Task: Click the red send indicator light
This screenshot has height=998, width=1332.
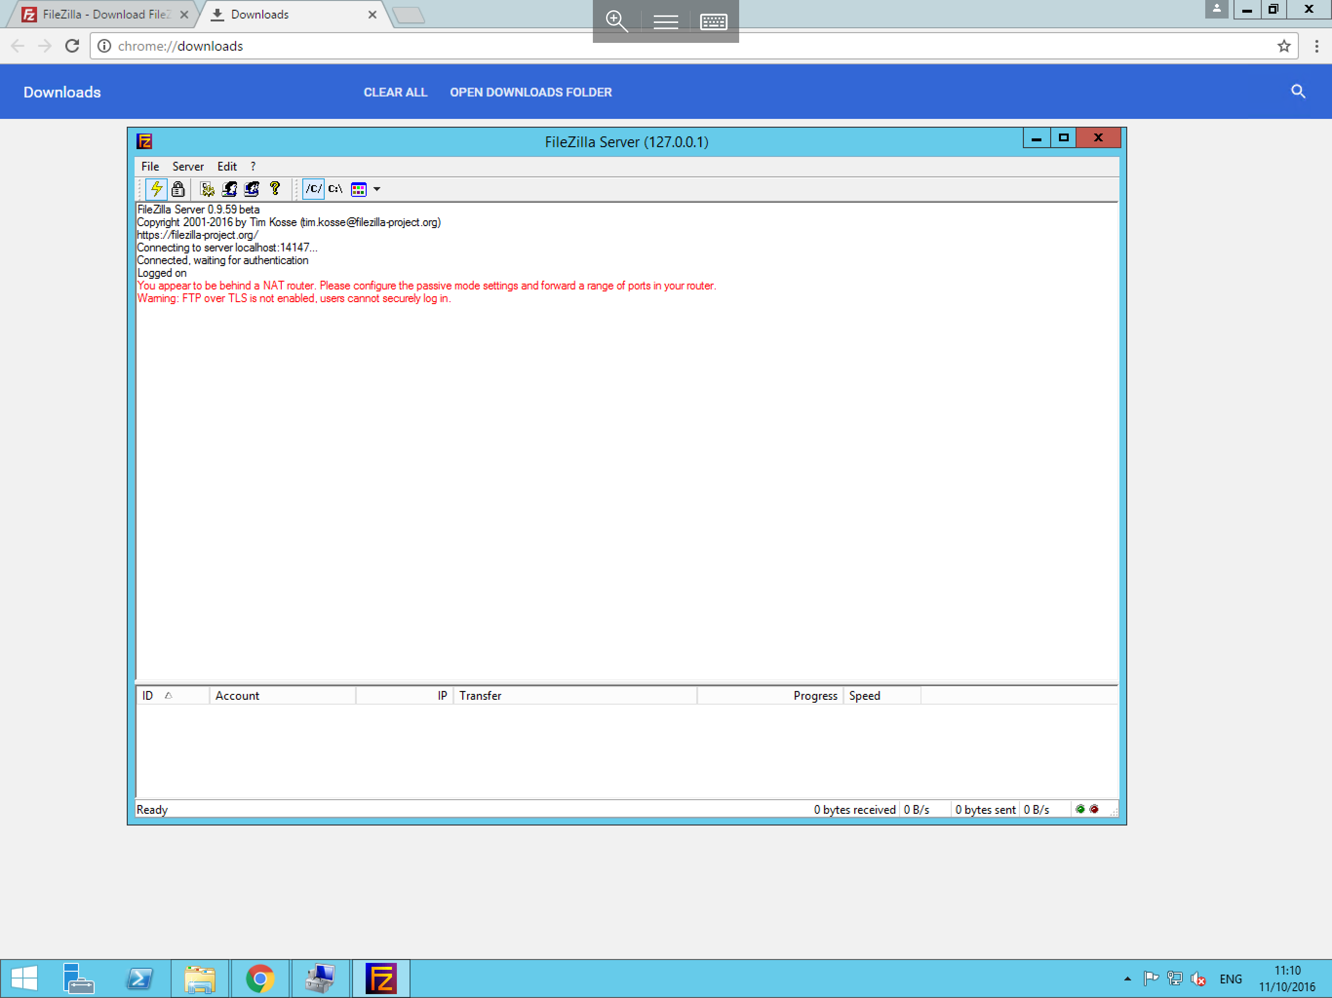Action: click(x=1094, y=809)
